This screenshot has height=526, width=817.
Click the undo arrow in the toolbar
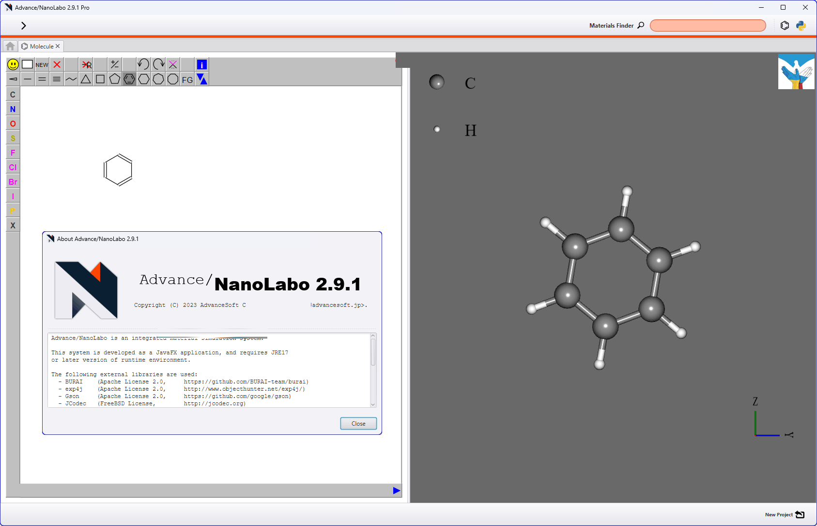tap(143, 64)
